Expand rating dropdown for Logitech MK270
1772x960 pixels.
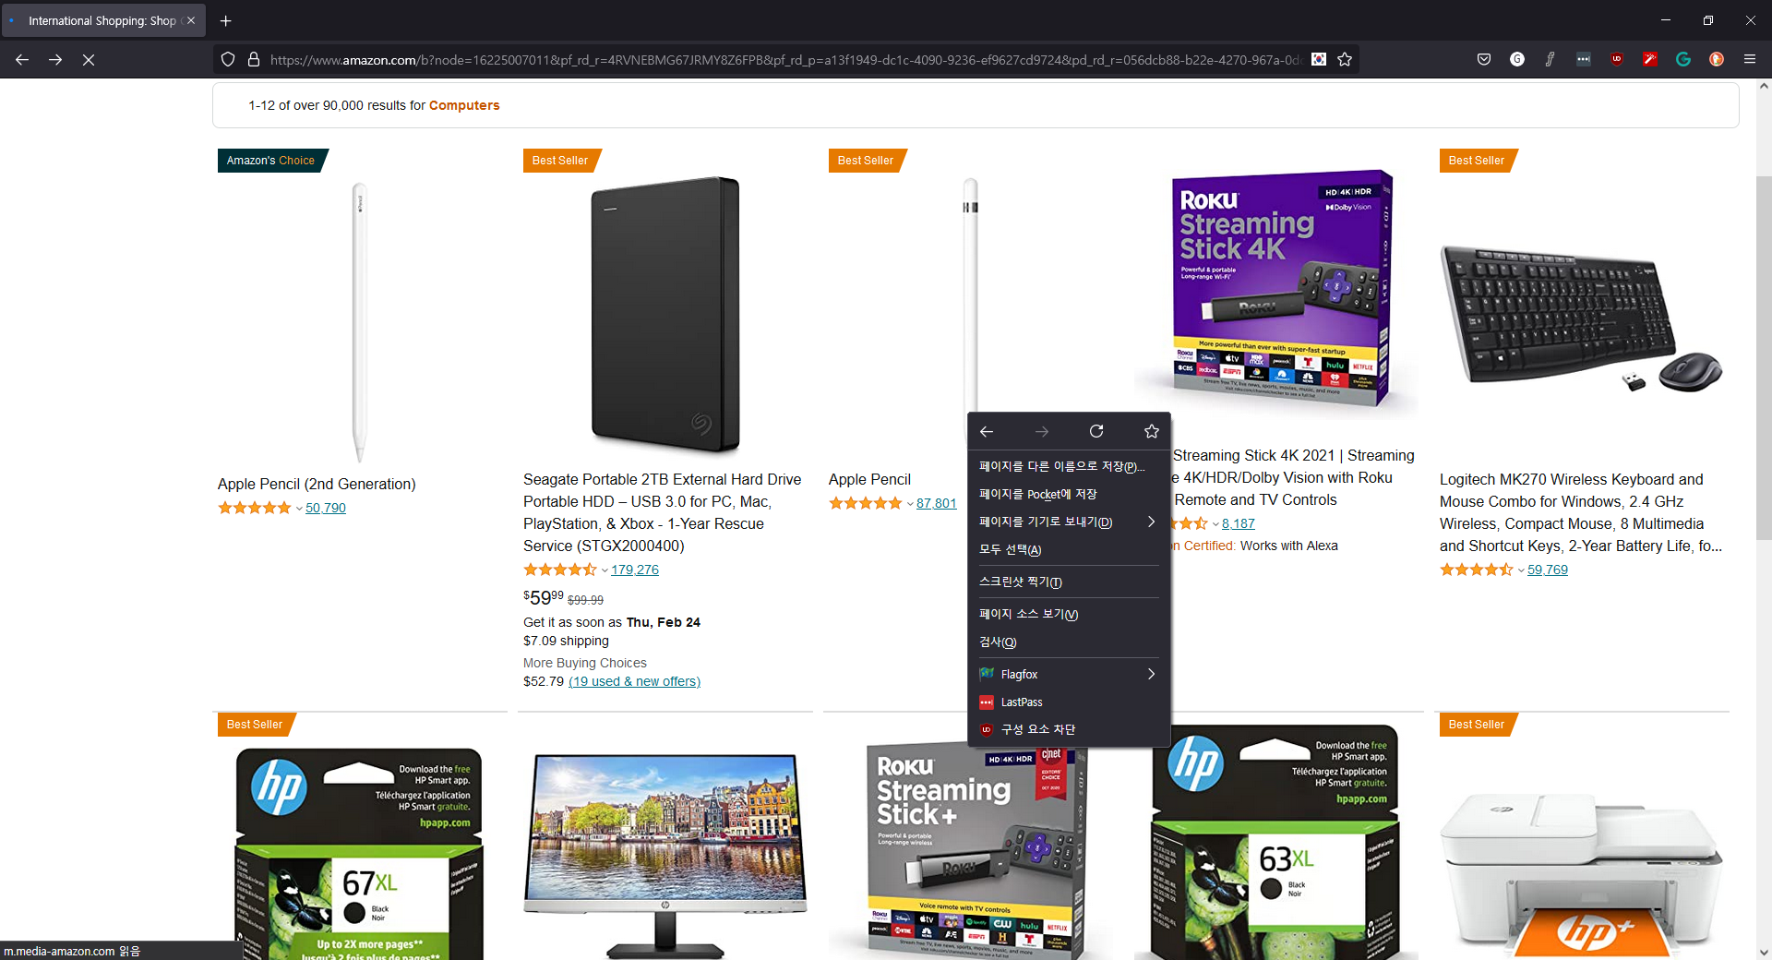1520,570
